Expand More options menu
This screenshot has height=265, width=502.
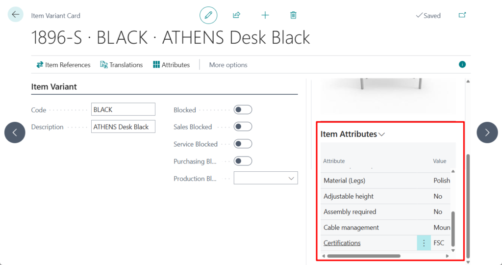228,65
